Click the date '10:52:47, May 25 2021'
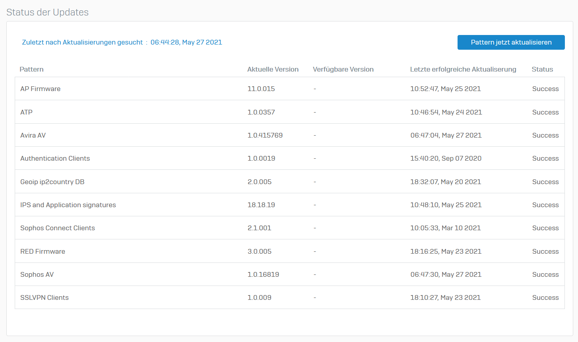 446,89
